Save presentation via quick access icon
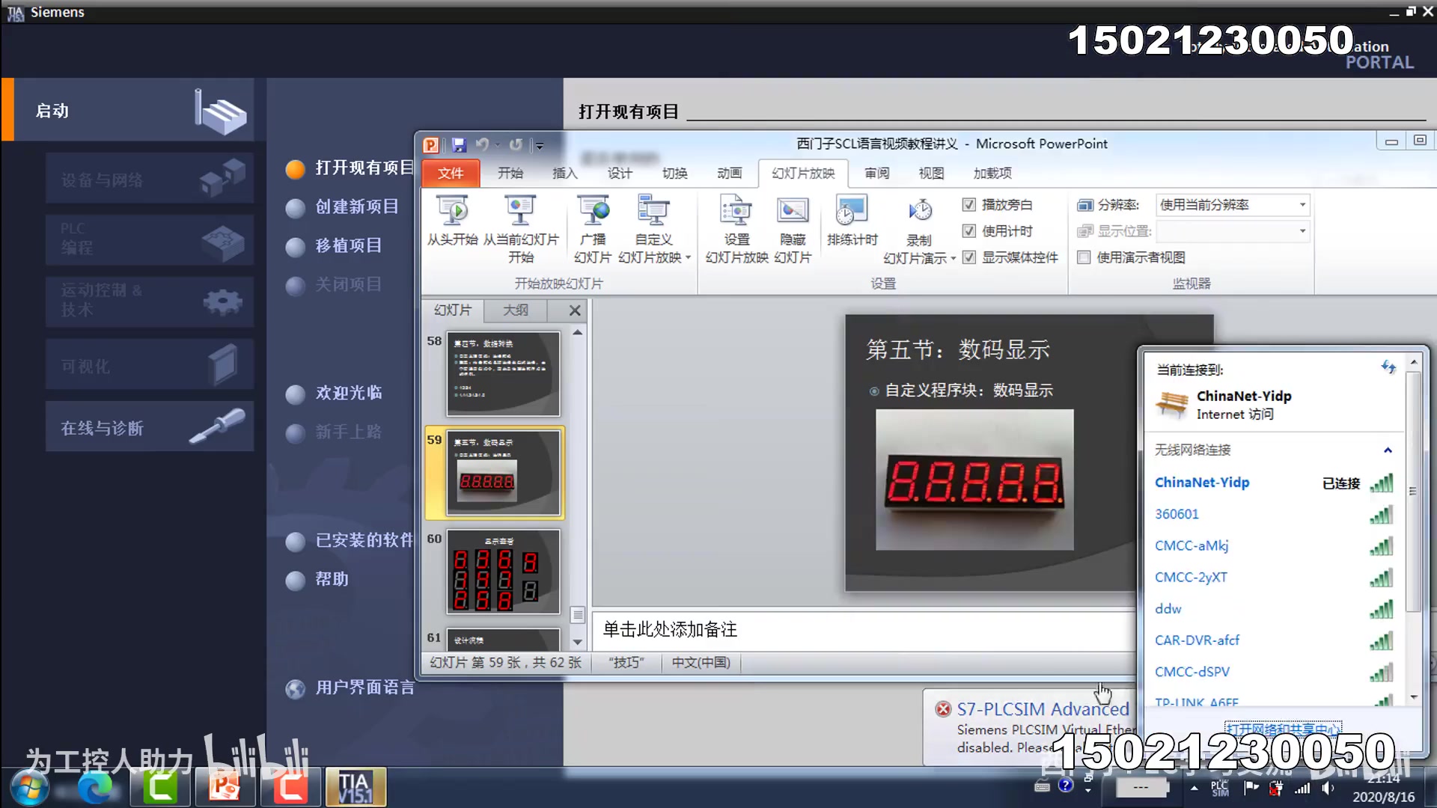Viewport: 1437px width, 808px height. [459, 144]
